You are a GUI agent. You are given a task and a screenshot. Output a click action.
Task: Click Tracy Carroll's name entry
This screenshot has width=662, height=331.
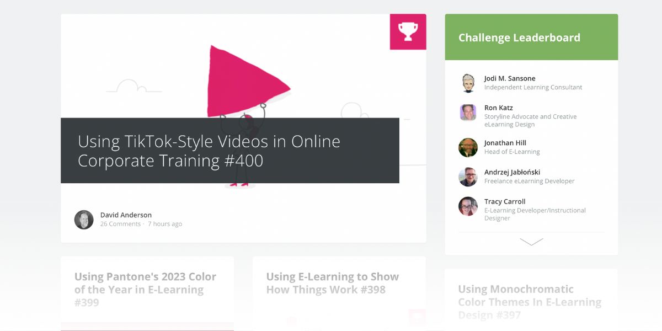504,201
